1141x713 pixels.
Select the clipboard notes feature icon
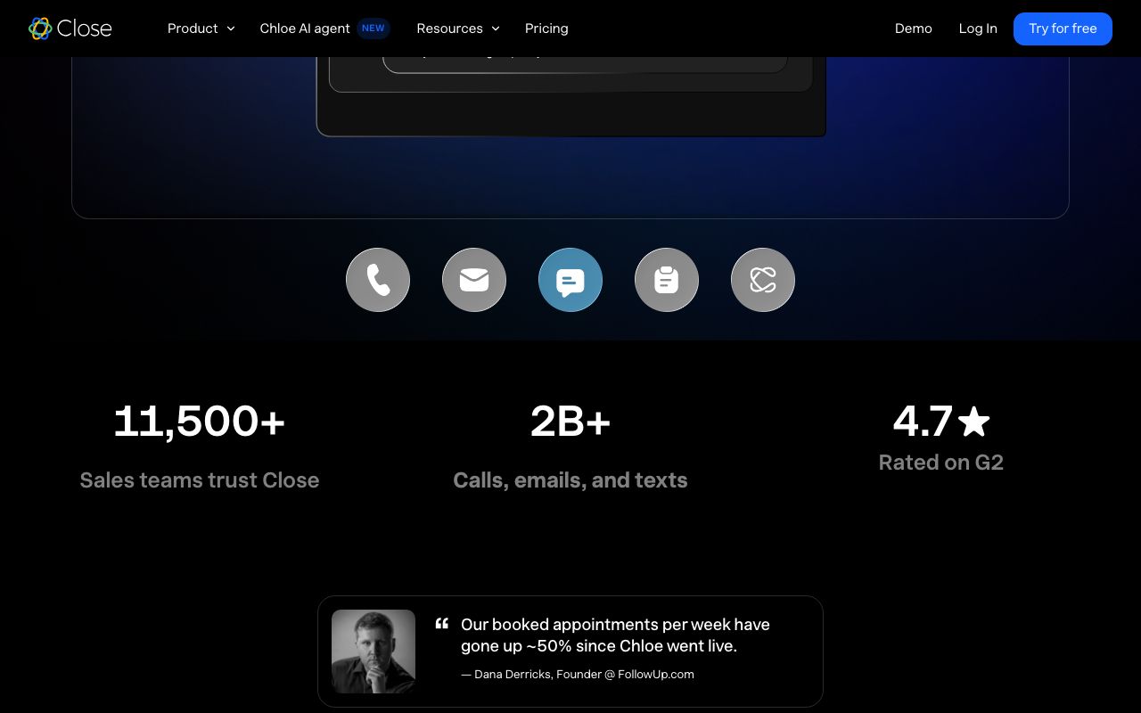coord(667,280)
